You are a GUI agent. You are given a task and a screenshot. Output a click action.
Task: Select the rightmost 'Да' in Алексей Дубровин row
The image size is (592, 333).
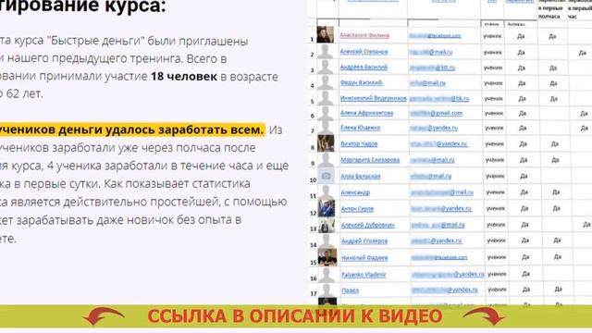coord(586,224)
